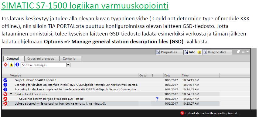The height and width of the screenshot is (121, 259).
Task: Switch to the Properties tab
Action: 169,52
